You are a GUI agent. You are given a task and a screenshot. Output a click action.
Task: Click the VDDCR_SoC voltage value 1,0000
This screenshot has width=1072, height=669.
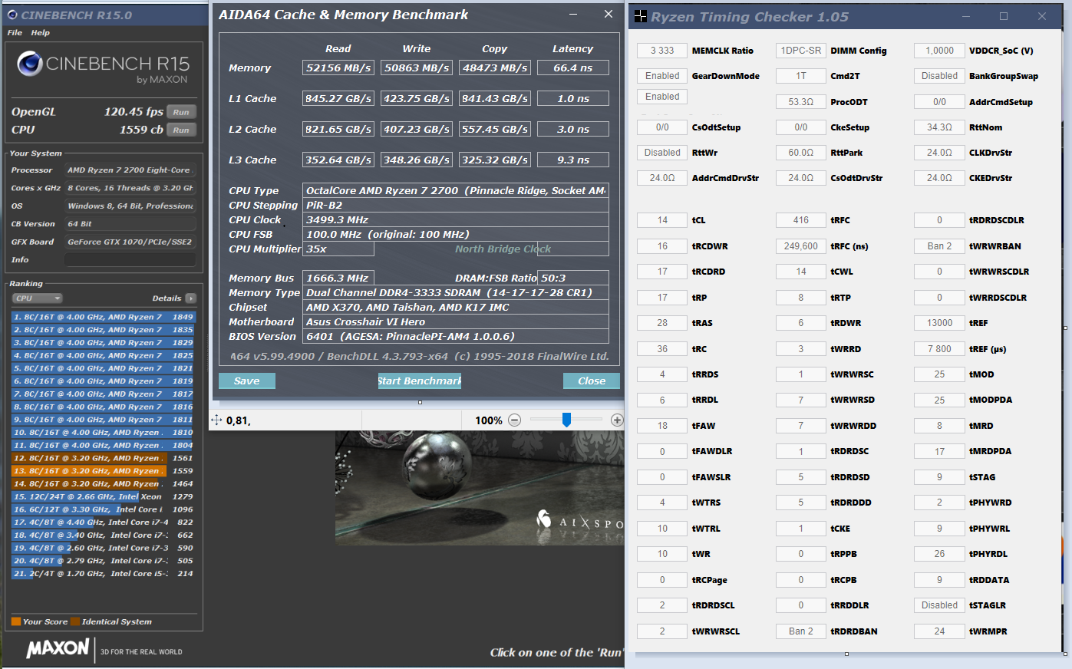(939, 51)
